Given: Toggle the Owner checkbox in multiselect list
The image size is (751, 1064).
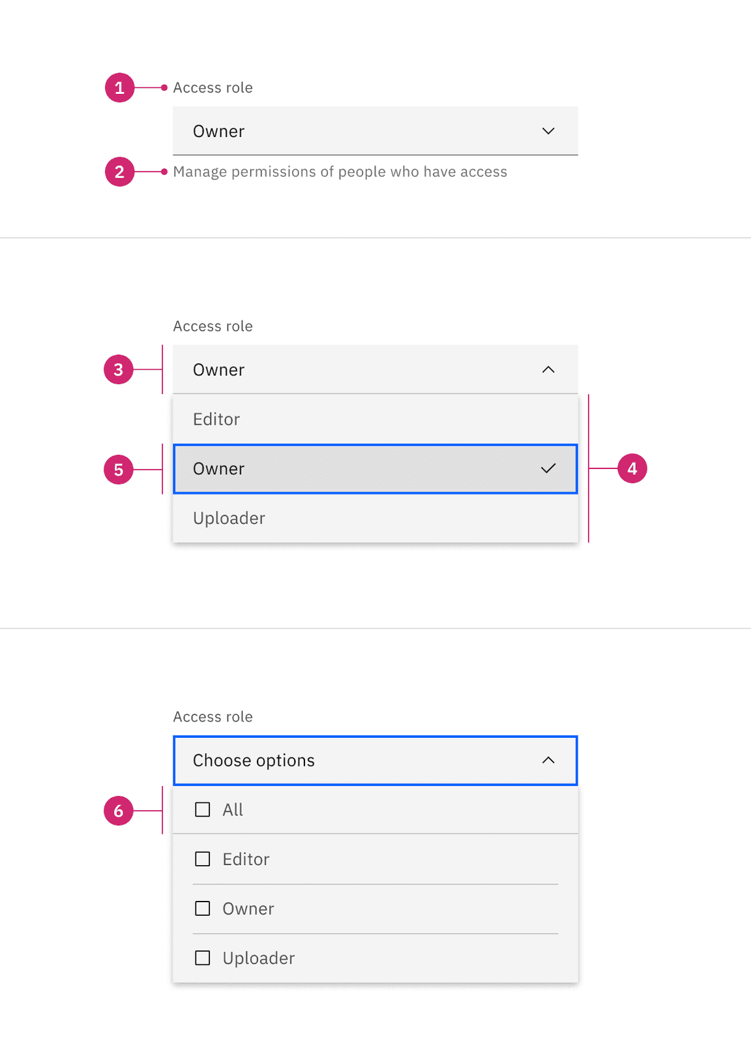Looking at the screenshot, I should coord(203,909).
